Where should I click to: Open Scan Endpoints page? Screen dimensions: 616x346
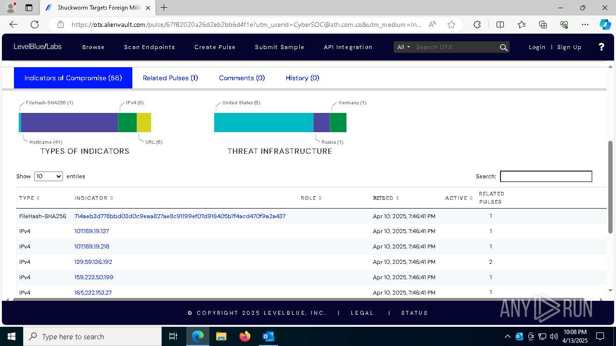pyautogui.click(x=150, y=47)
